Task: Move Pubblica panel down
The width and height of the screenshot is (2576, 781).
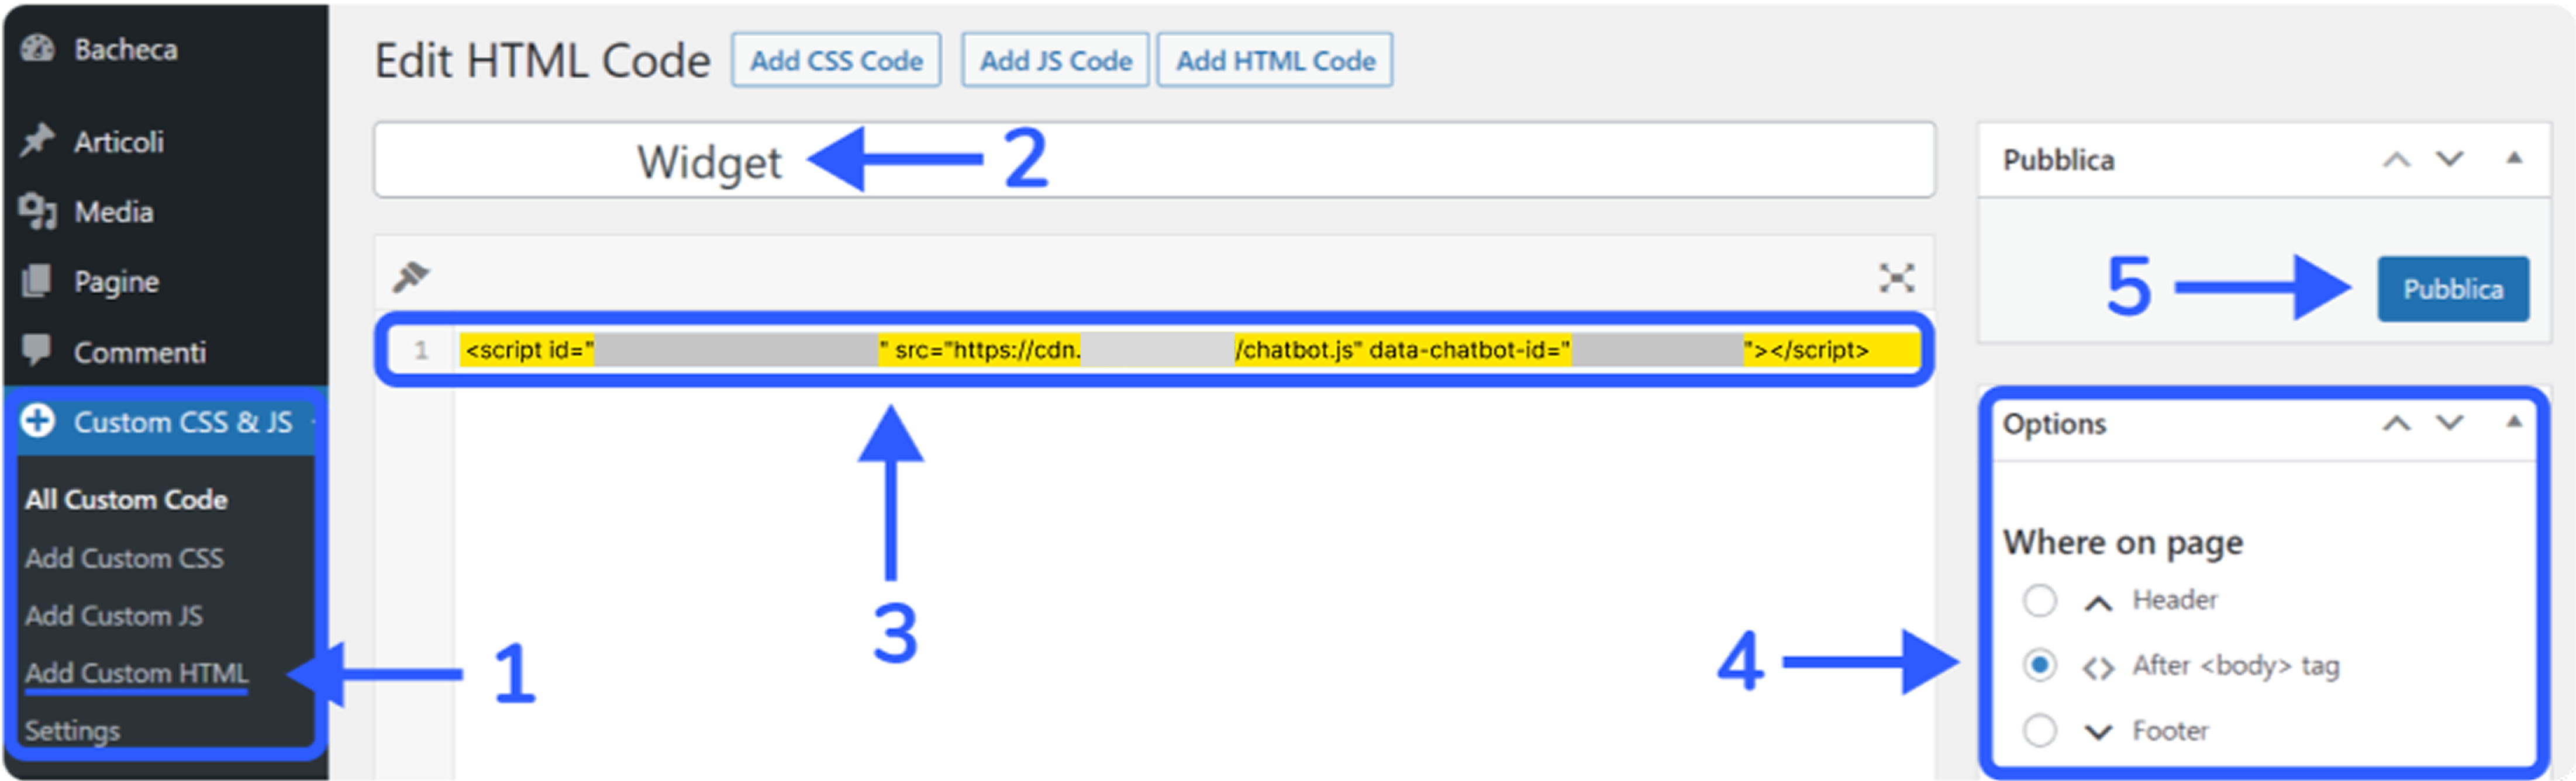Action: [2449, 160]
